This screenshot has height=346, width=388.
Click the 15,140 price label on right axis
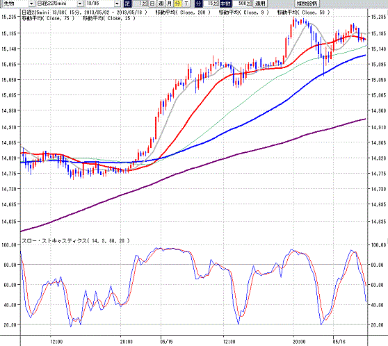[x=378, y=49]
